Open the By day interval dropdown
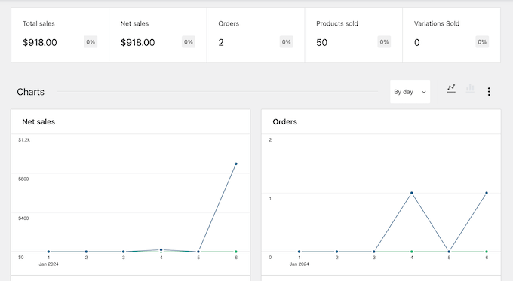 coord(410,92)
